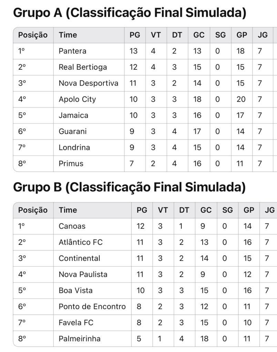Click the Grupo A Posição column header
The width and height of the screenshot is (277, 352).
[x=33, y=35]
